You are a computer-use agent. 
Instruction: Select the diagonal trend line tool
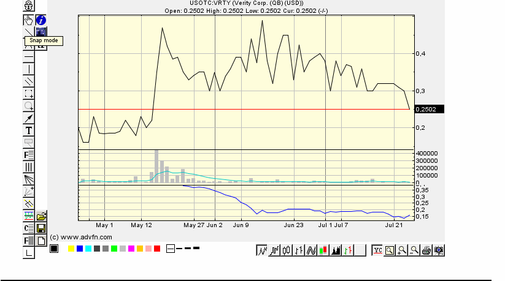tap(28, 32)
